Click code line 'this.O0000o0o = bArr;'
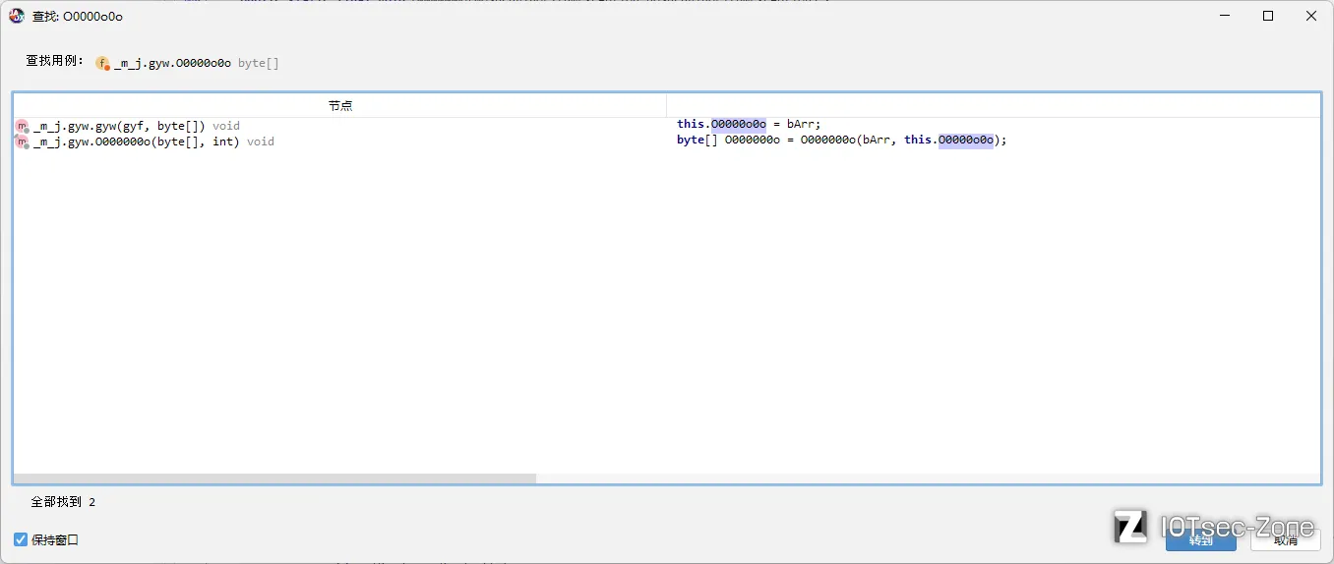 (x=749, y=124)
